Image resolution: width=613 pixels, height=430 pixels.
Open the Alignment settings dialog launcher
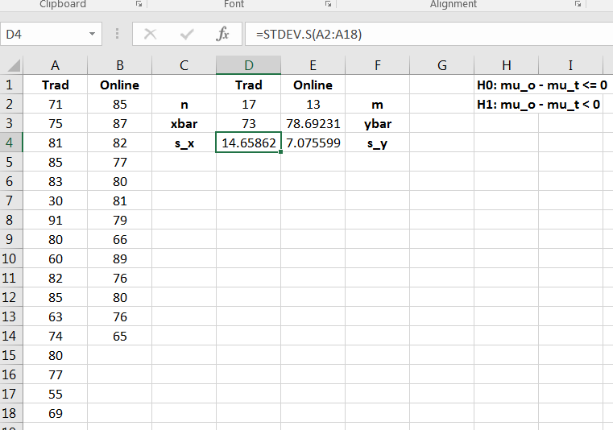coord(578,4)
